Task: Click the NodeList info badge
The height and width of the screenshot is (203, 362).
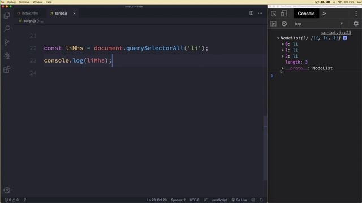Action: click(345, 38)
